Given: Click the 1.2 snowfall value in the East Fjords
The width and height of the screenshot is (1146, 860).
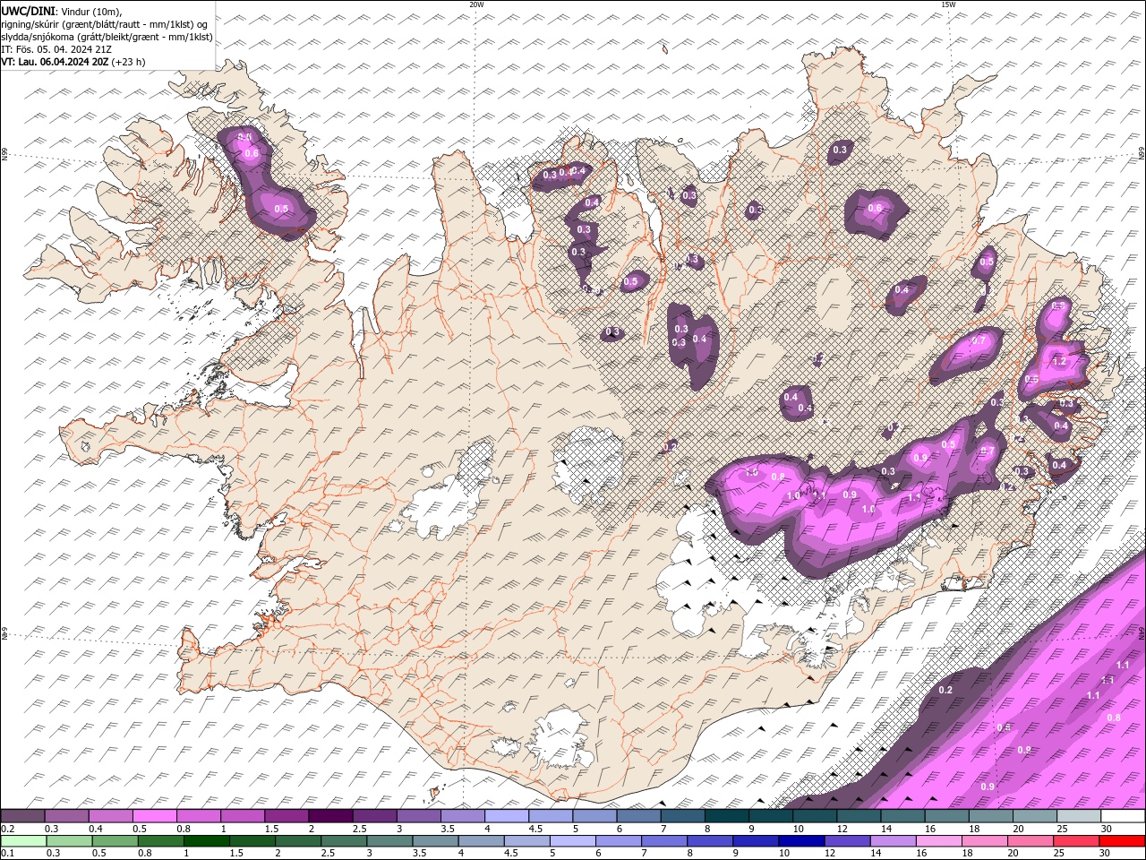Looking at the screenshot, I should (1060, 362).
